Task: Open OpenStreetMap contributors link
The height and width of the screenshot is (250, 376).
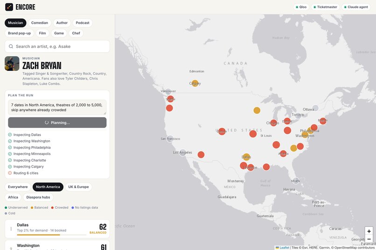Action: tap(355, 248)
